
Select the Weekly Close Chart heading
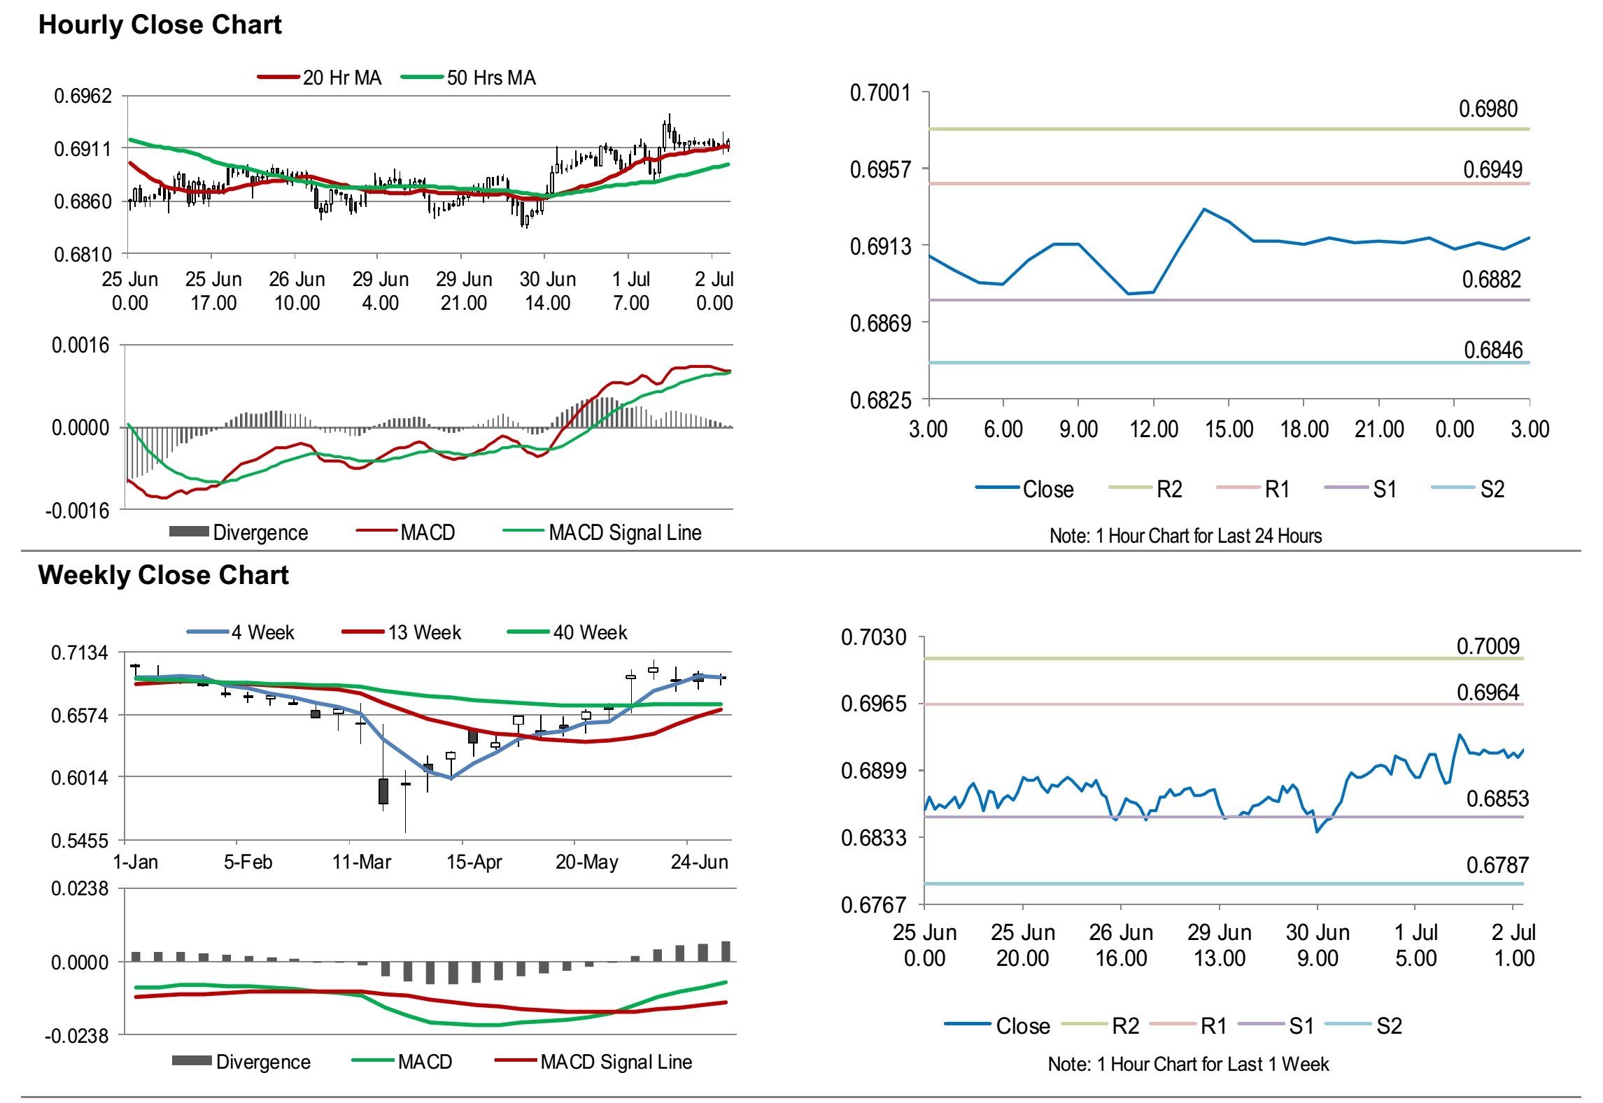pos(163,575)
